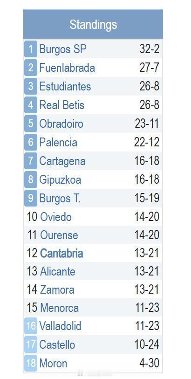
Task: Open the Burgos SP team link
Action: (x=62, y=49)
